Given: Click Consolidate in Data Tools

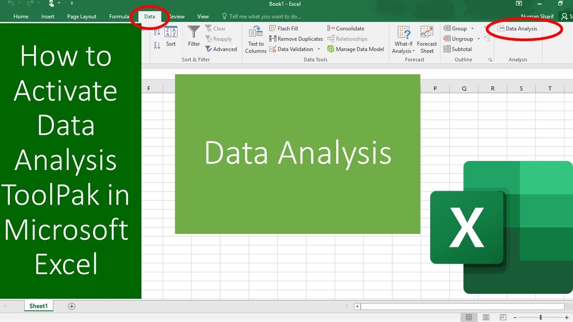Looking at the screenshot, I should click(346, 29).
